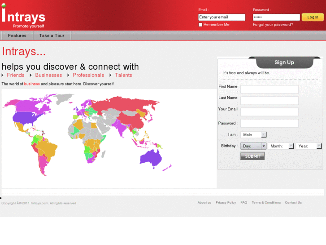Click the red 'business' link in tagline

point(32,84)
